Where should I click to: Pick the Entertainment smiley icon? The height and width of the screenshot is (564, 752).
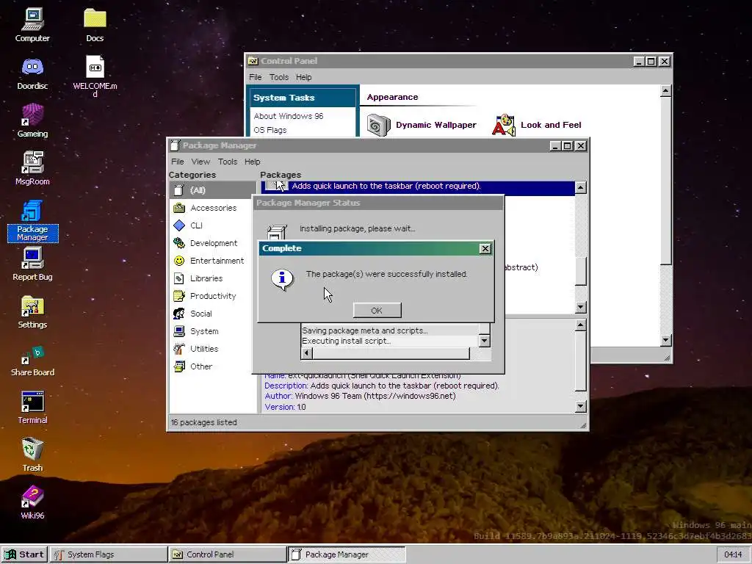[179, 261]
